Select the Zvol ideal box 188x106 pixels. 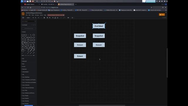tap(99, 26)
